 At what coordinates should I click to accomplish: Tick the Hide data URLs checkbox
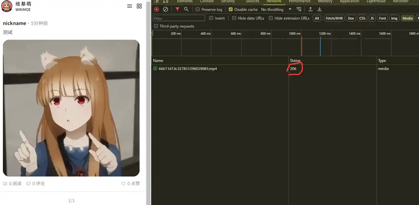(234, 18)
